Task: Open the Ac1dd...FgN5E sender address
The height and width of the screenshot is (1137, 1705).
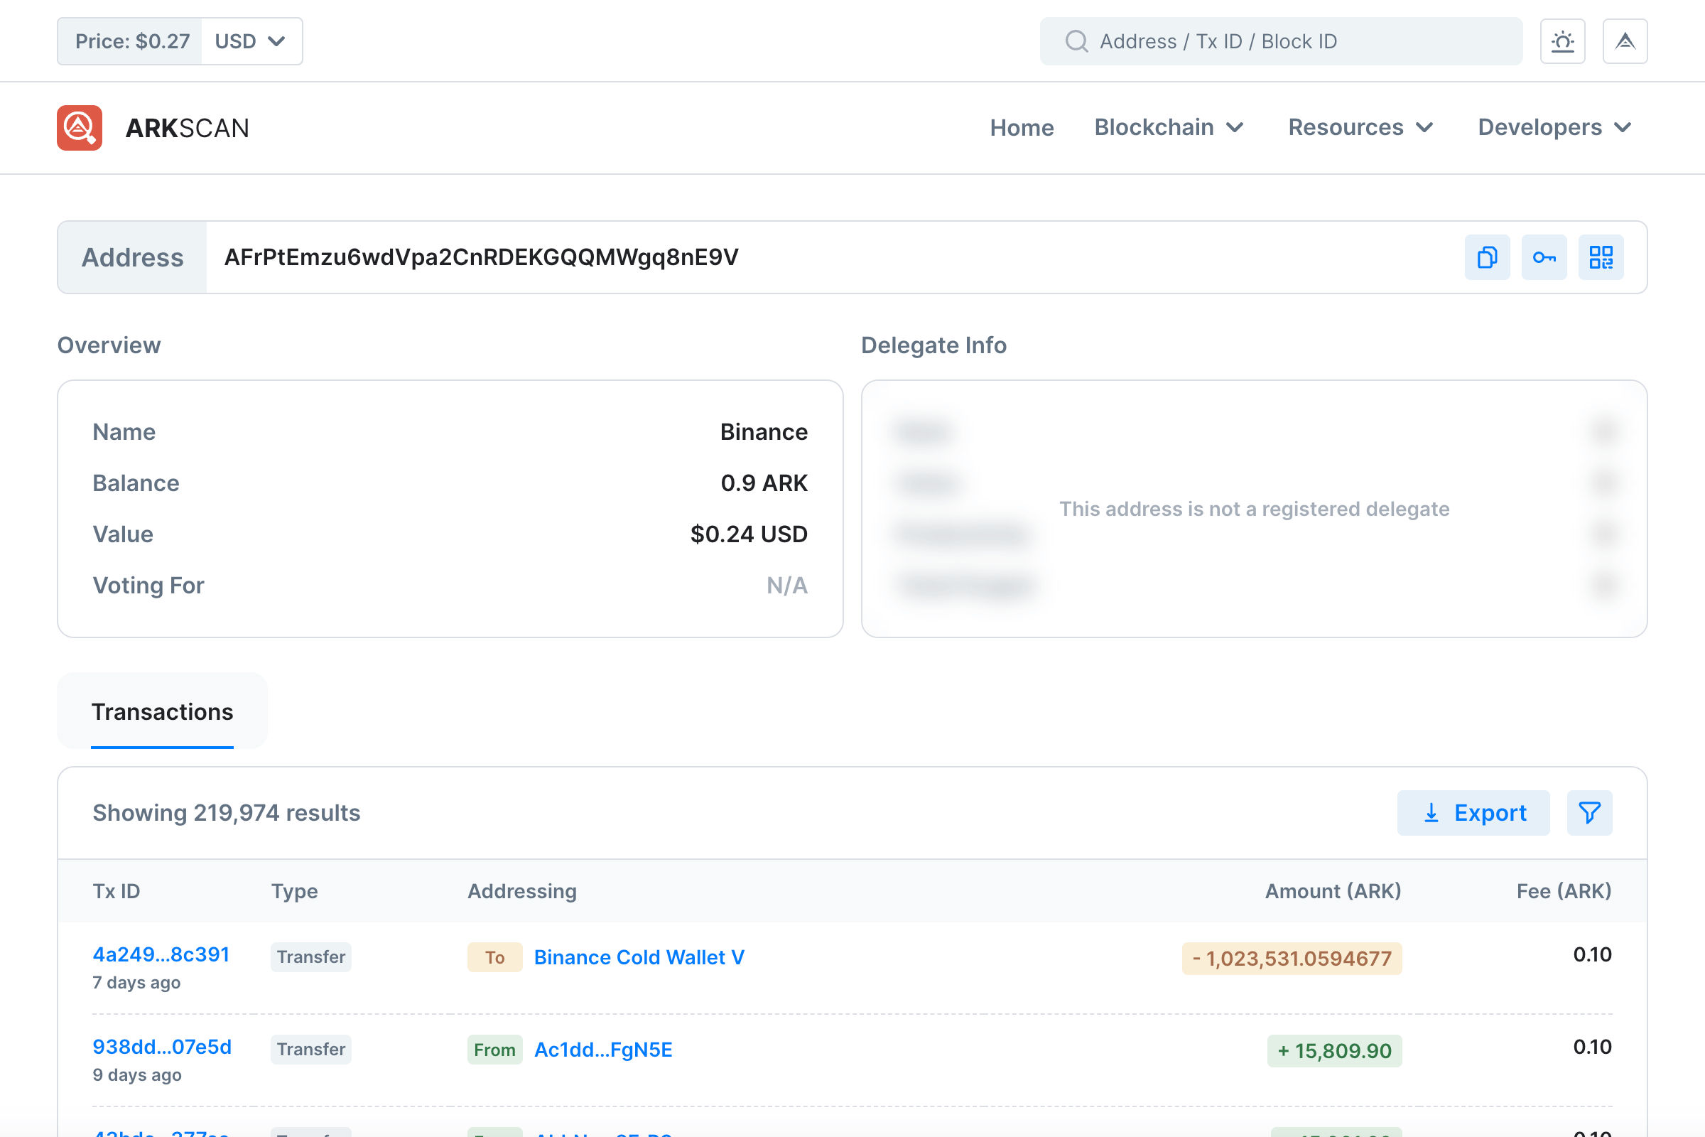Action: click(603, 1050)
